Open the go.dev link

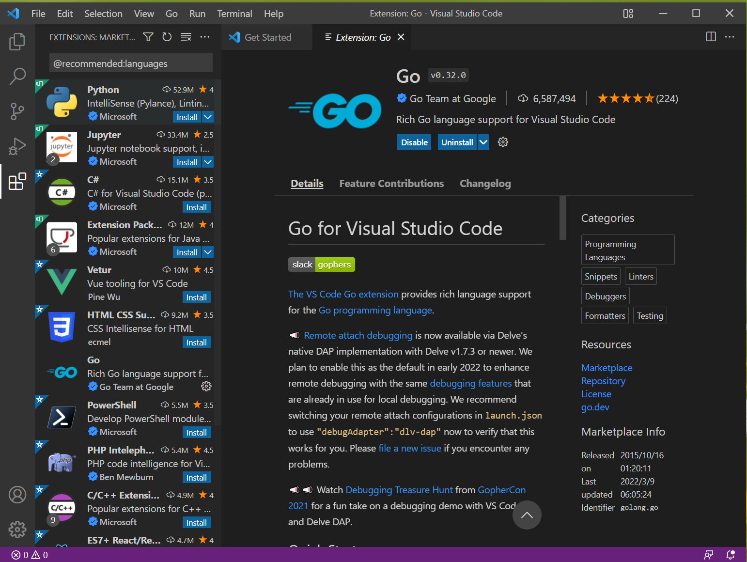tap(595, 407)
